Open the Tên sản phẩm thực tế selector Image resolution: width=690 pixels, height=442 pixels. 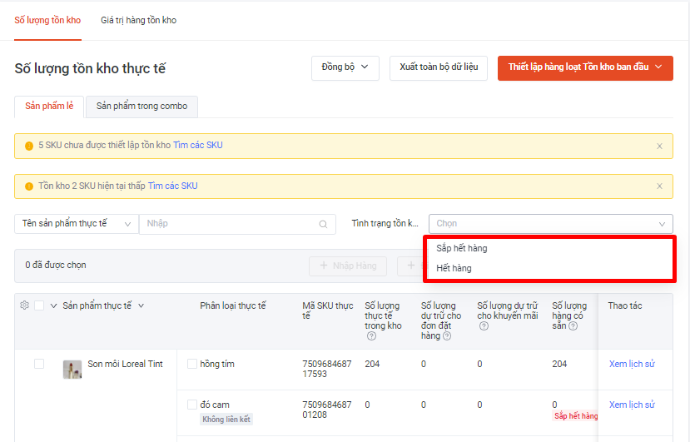tap(77, 224)
